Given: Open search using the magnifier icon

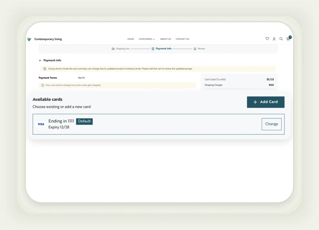Looking at the screenshot, I should pos(281,39).
